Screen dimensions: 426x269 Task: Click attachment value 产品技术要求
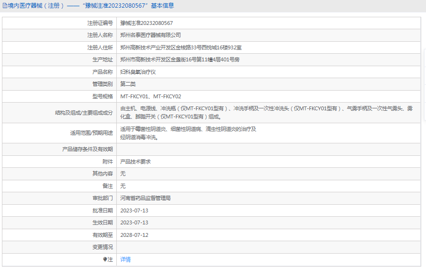tap(135, 162)
